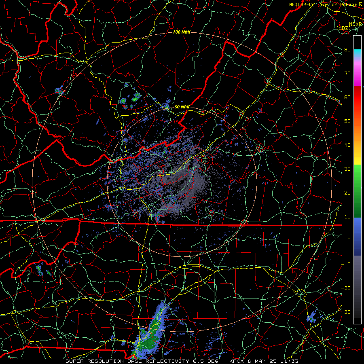Click the blue segment of the reflectivity color bar
The width and height of the screenshot is (364, 364).
click(357, 236)
